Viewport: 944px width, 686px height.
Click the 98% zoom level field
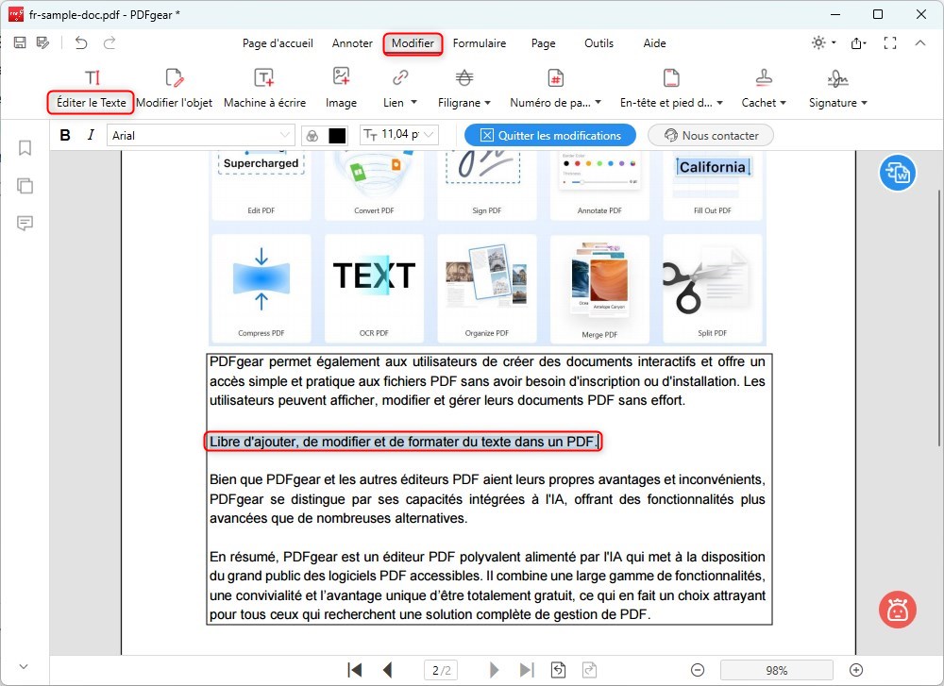click(x=777, y=670)
